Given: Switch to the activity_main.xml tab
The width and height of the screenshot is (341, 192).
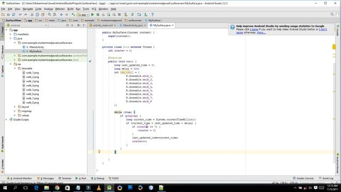Looking at the screenshot, I should [102, 25].
